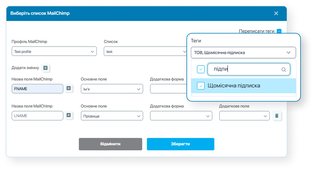Open the Список dropdown showing test
The height and width of the screenshot is (171, 314).
[x=145, y=51]
